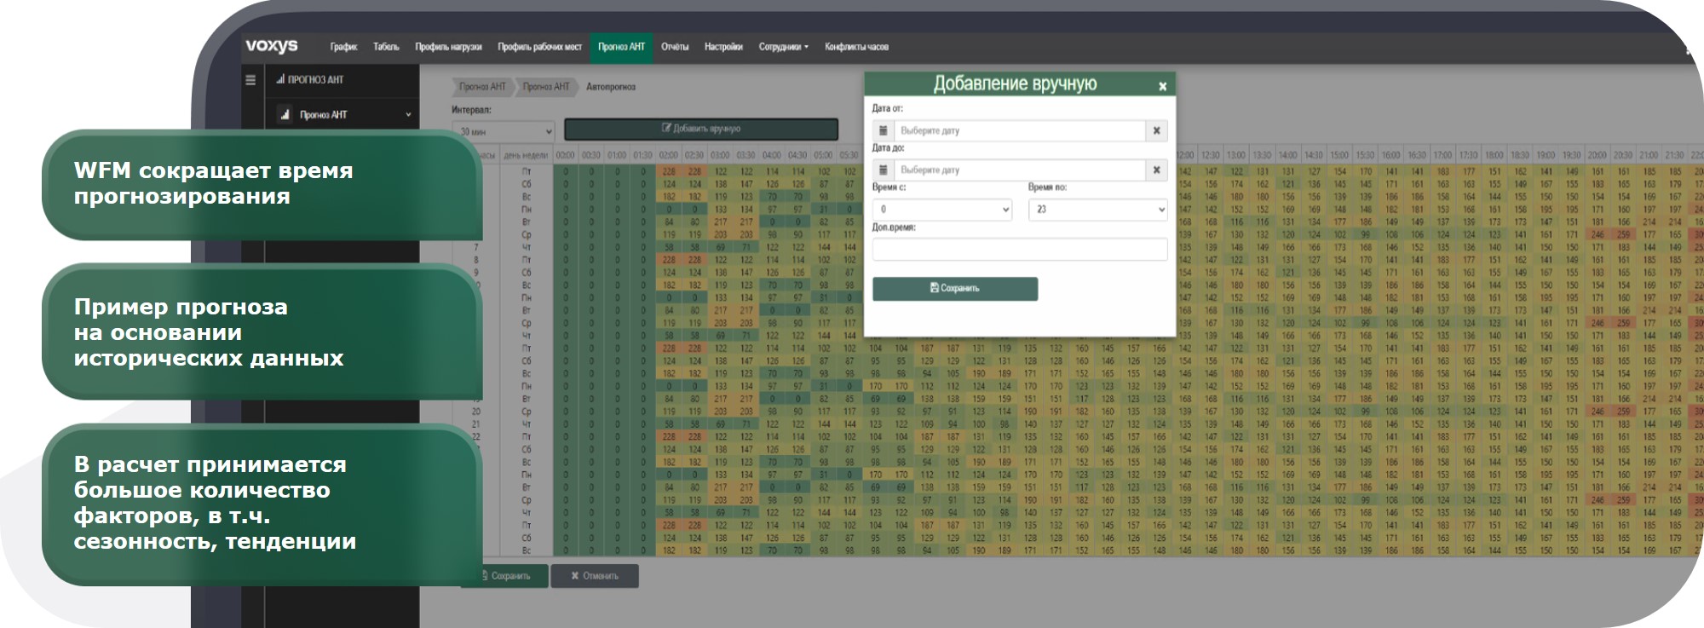This screenshot has height=628, width=1704.
Task: Click the 03:00 time column header
Action: 720,155
